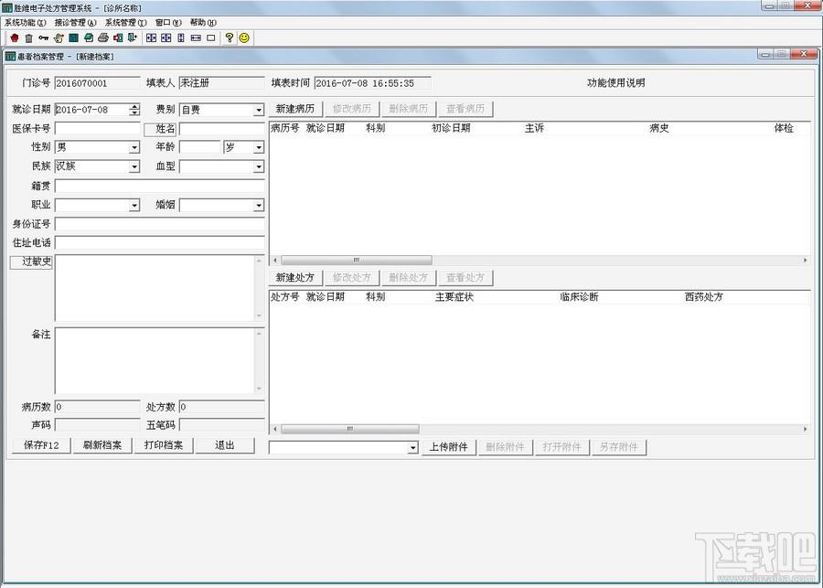This screenshot has width=823, height=588.
Task: Expand the 性别 dropdown
Action: pyautogui.click(x=134, y=147)
